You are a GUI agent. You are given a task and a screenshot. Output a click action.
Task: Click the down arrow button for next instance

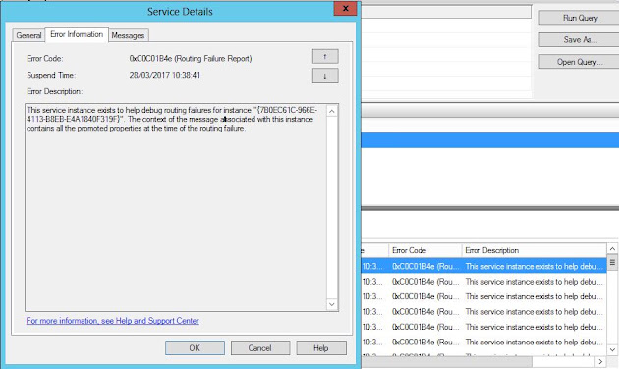coord(325,76)
